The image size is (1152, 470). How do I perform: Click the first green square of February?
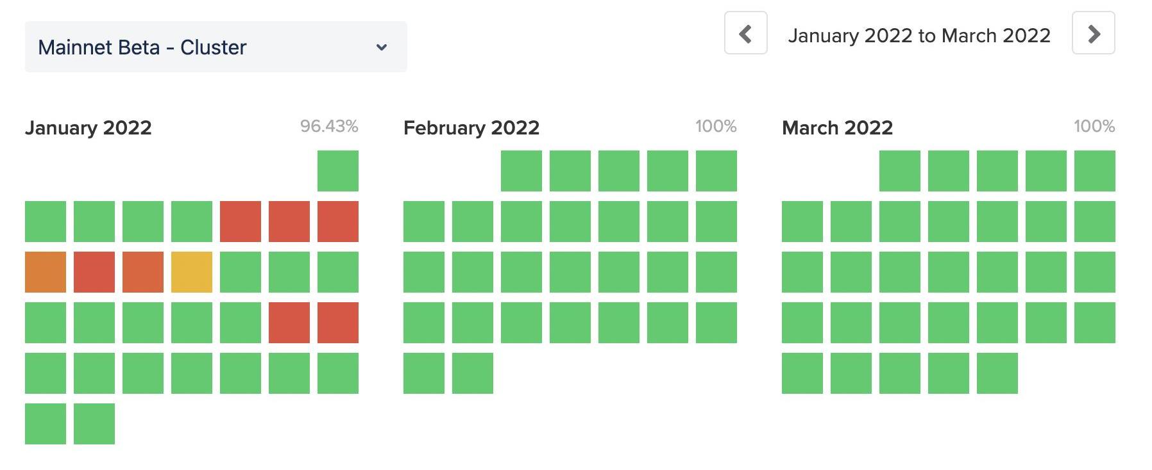521,171
